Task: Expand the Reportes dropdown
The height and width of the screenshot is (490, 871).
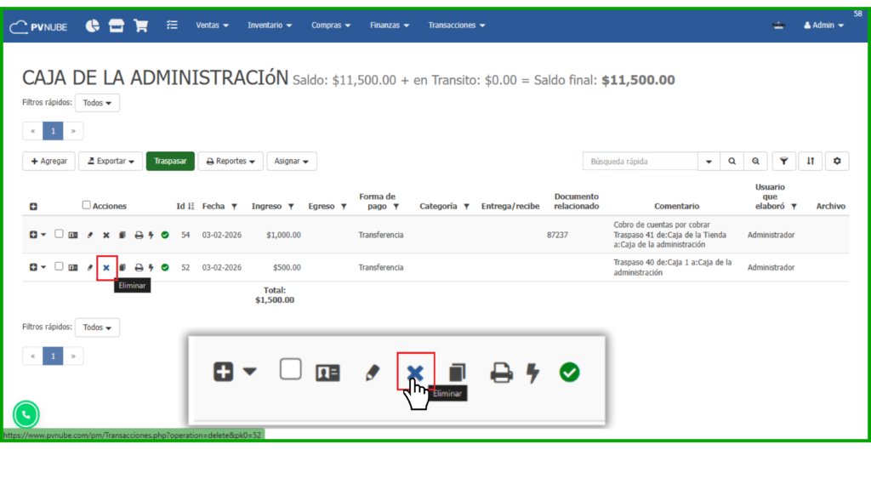Action: click(x=231, y=161)
